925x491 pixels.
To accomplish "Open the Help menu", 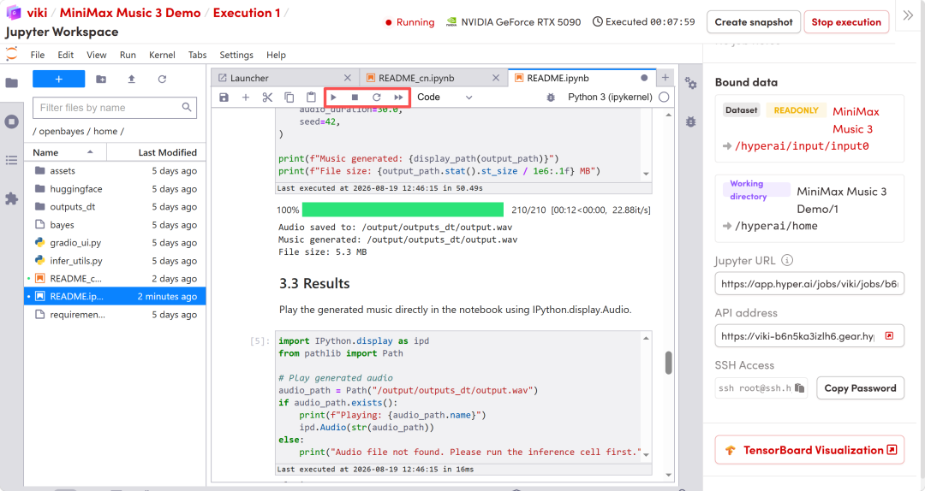I will (x=276, y=55).
